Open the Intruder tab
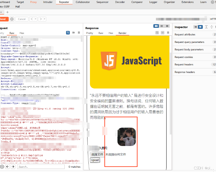This screenshot has width=216, height=172. tap(48, 2)
